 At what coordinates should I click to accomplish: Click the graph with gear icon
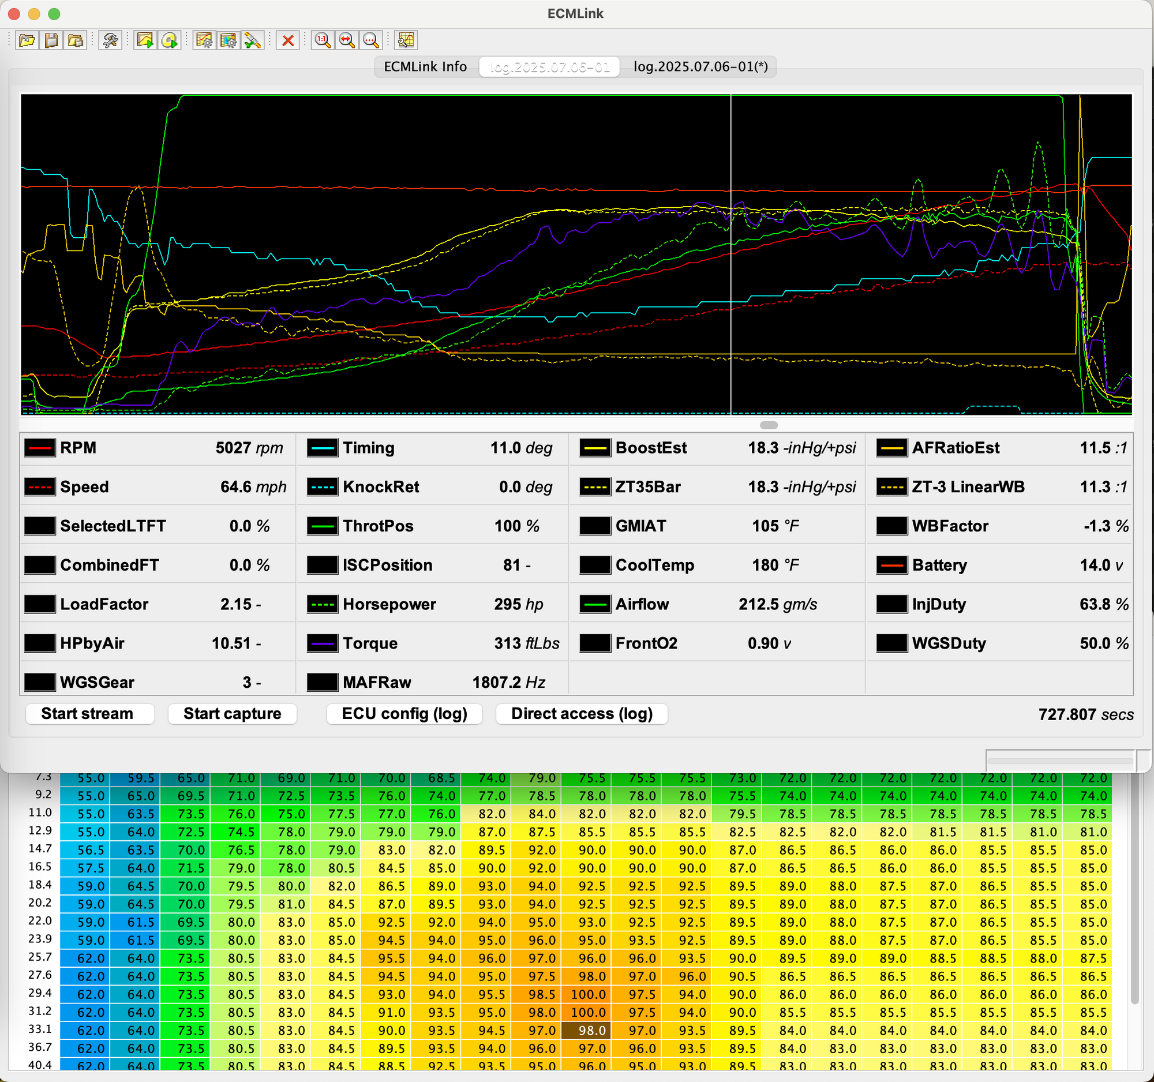click(x=204, y=40)
